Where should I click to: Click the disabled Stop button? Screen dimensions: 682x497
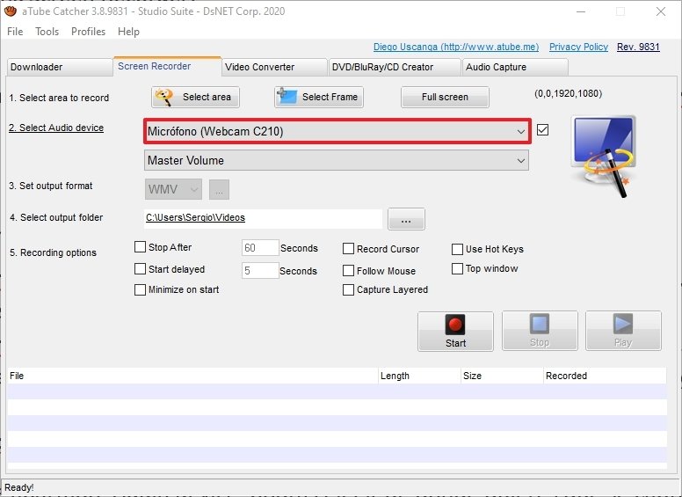(x=540, y=331)
